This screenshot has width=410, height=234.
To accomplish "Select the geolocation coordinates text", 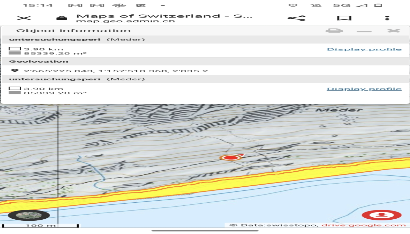I will pos(115,71).
